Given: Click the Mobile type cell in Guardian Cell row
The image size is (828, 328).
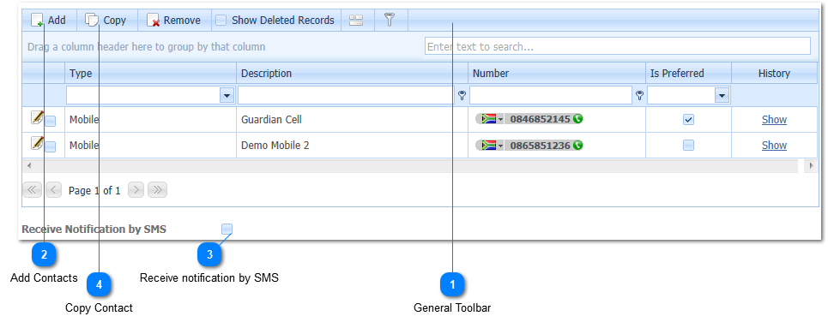Looking at the screenshot, I should pos(150,120).
